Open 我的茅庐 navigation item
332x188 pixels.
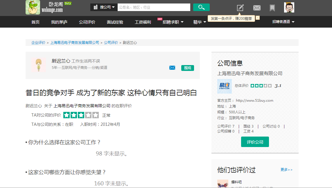click(x=59, y=22)
